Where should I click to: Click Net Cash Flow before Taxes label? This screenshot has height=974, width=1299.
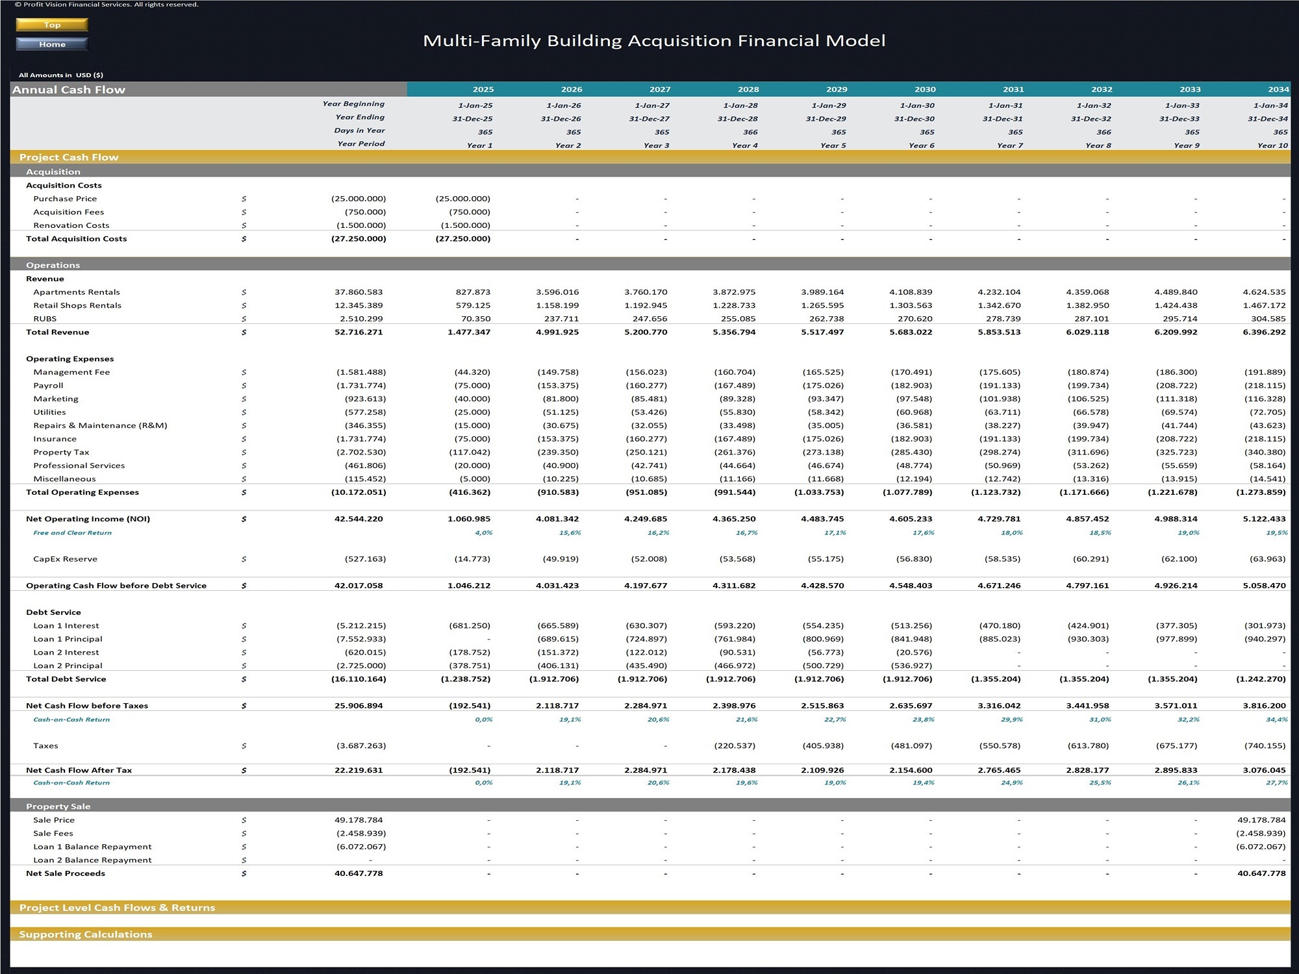87,706
